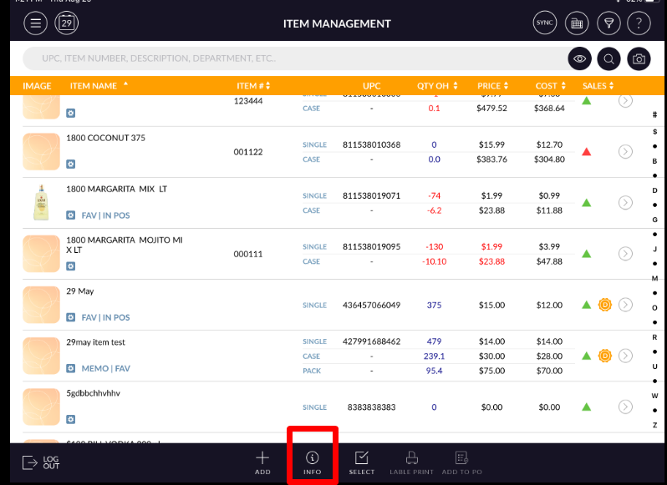This screenshot has width=667, height=485.
Task: Click the search magnifier icon
Action: click(609, 59)
